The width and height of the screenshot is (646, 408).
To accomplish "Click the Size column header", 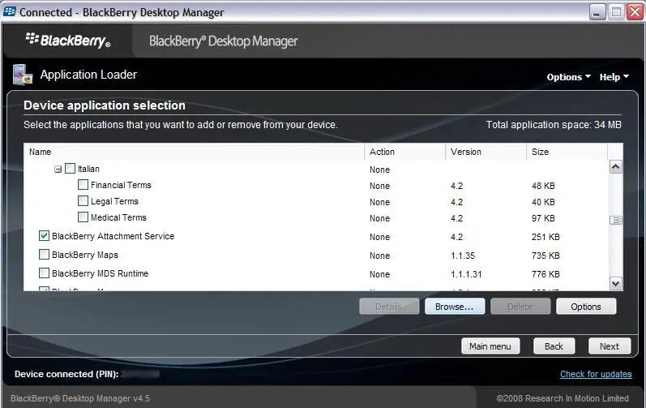I will pos(567,152).
